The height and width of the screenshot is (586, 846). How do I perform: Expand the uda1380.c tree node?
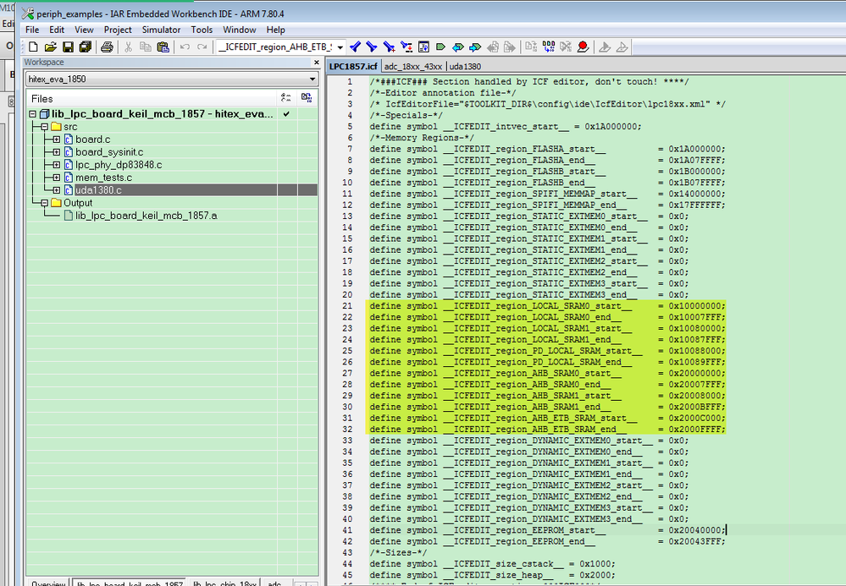(x=56, y=190)
